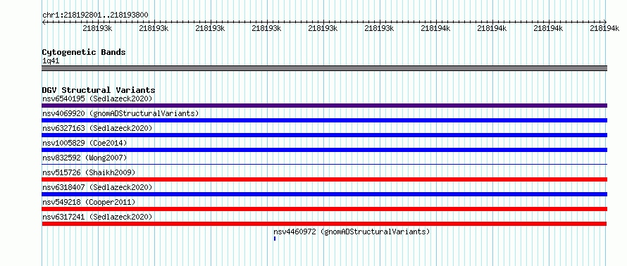The height and width of the screenshot is (266, 627).
Task: Select the red bar under nsv515726
Action: pyautogui.click(x=324, y=179)
